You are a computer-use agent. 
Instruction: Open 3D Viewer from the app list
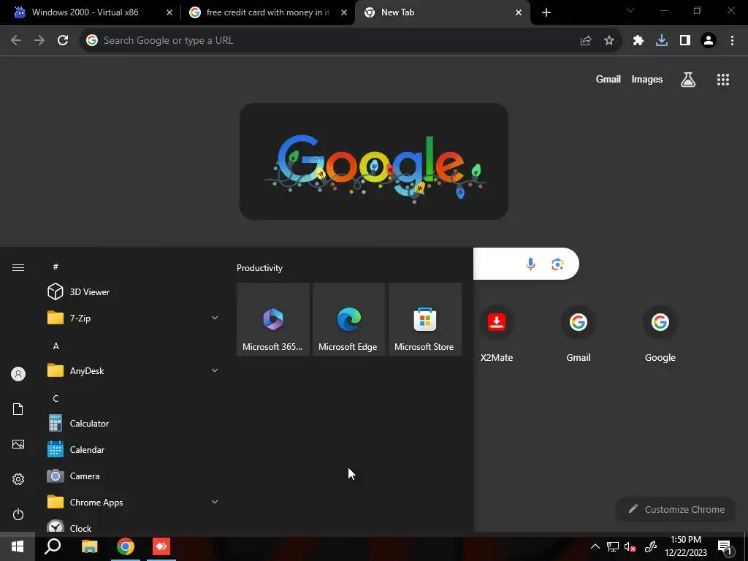coord(134,291)
